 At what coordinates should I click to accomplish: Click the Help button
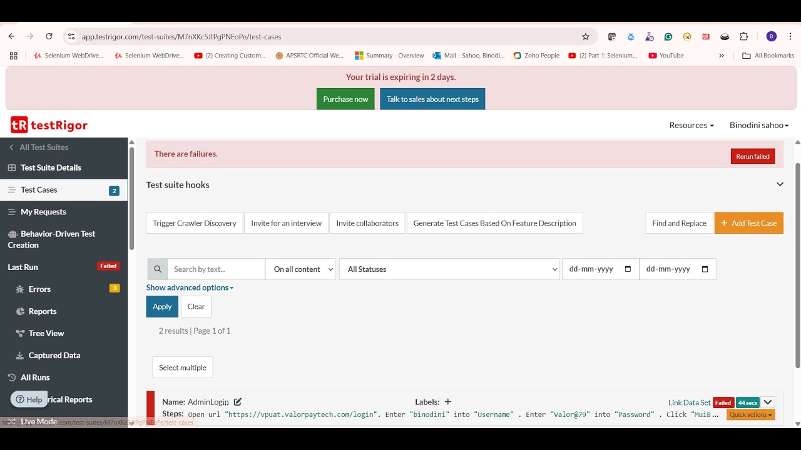29,399
